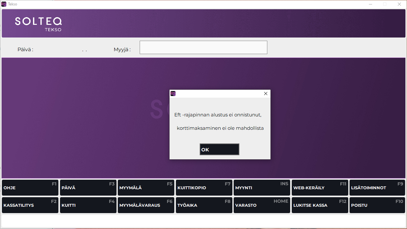Select the PÄIVÄ F3 button
The height and width of the screenshot is (229, 407).
point(88,188)
